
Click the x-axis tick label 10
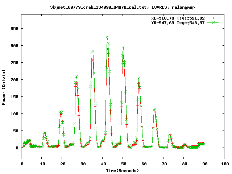pos(42,164)
